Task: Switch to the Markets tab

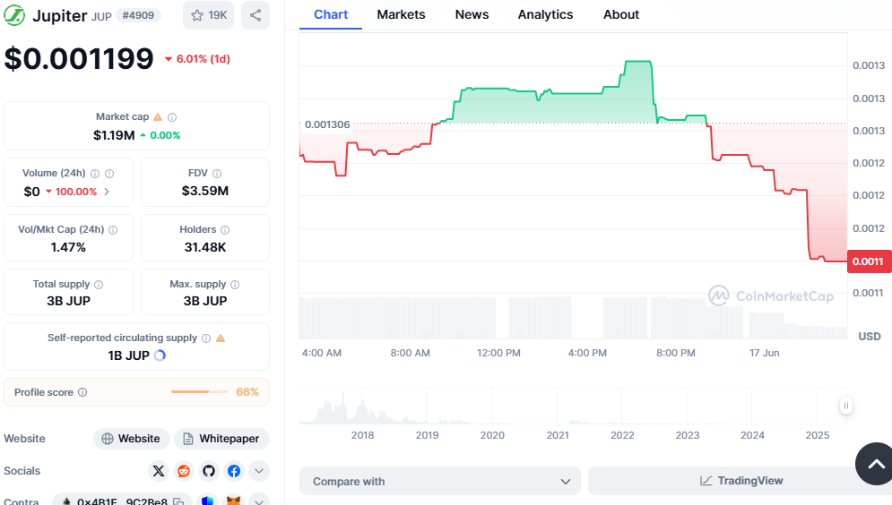Action: coord(401,14)
